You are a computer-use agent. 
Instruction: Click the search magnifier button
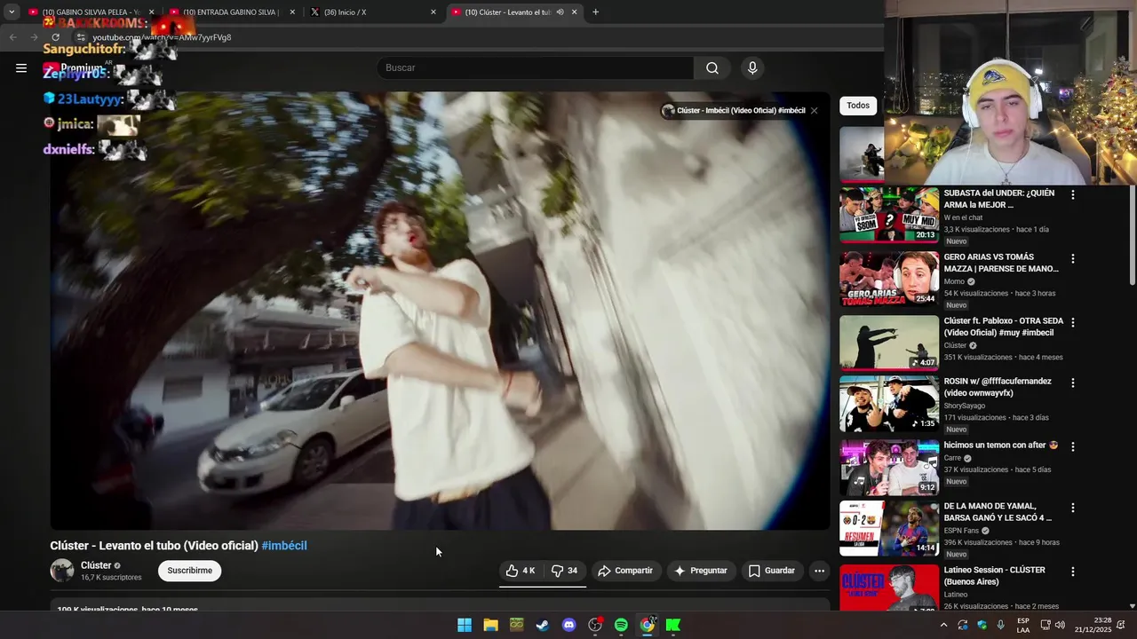(712, 68)
